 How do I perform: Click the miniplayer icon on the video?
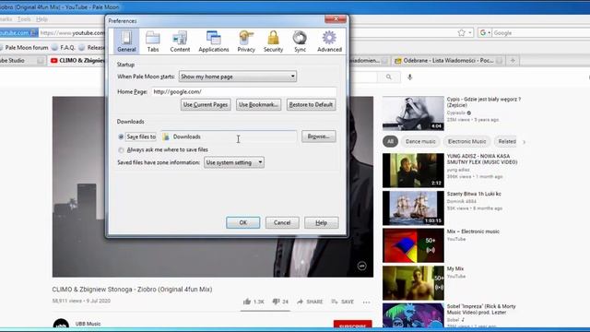[x=361, y=266]
